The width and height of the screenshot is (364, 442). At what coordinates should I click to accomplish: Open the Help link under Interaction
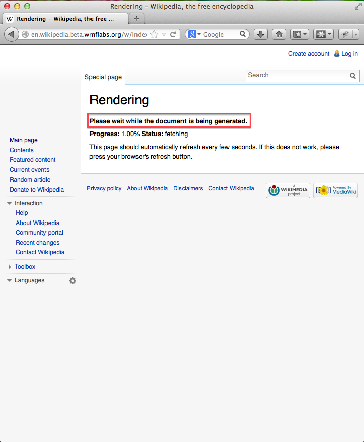22,213
